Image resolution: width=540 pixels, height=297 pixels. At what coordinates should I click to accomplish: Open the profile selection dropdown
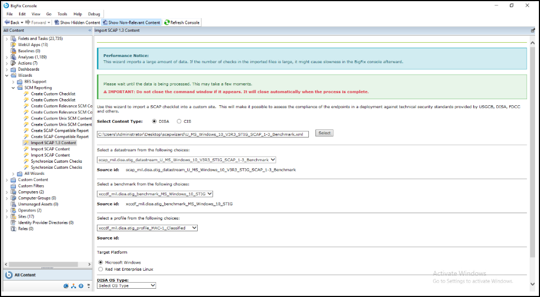[147, 228]
